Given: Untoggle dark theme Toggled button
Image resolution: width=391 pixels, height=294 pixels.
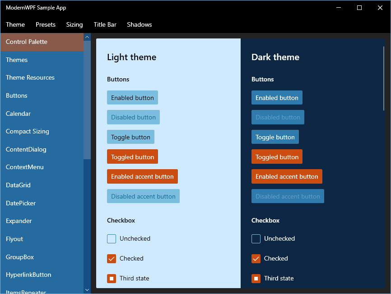Looking at the screenshot, I should [x=277, y=156].
